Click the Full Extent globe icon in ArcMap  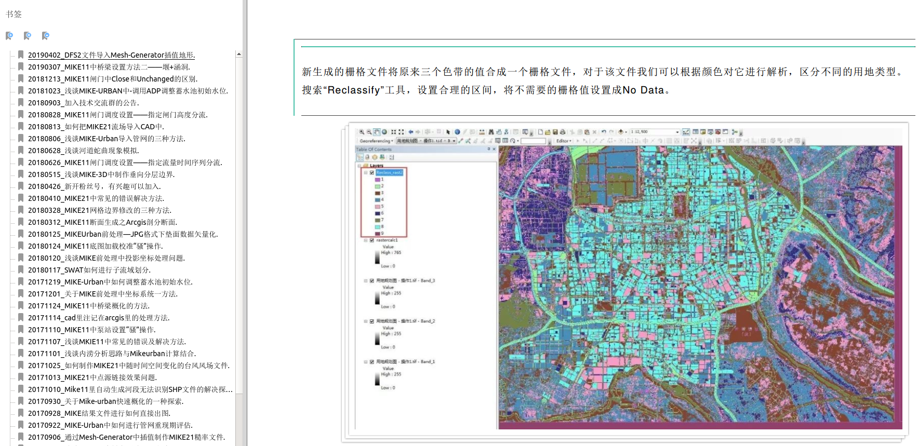pyautogui.click(x=384, y=132)
